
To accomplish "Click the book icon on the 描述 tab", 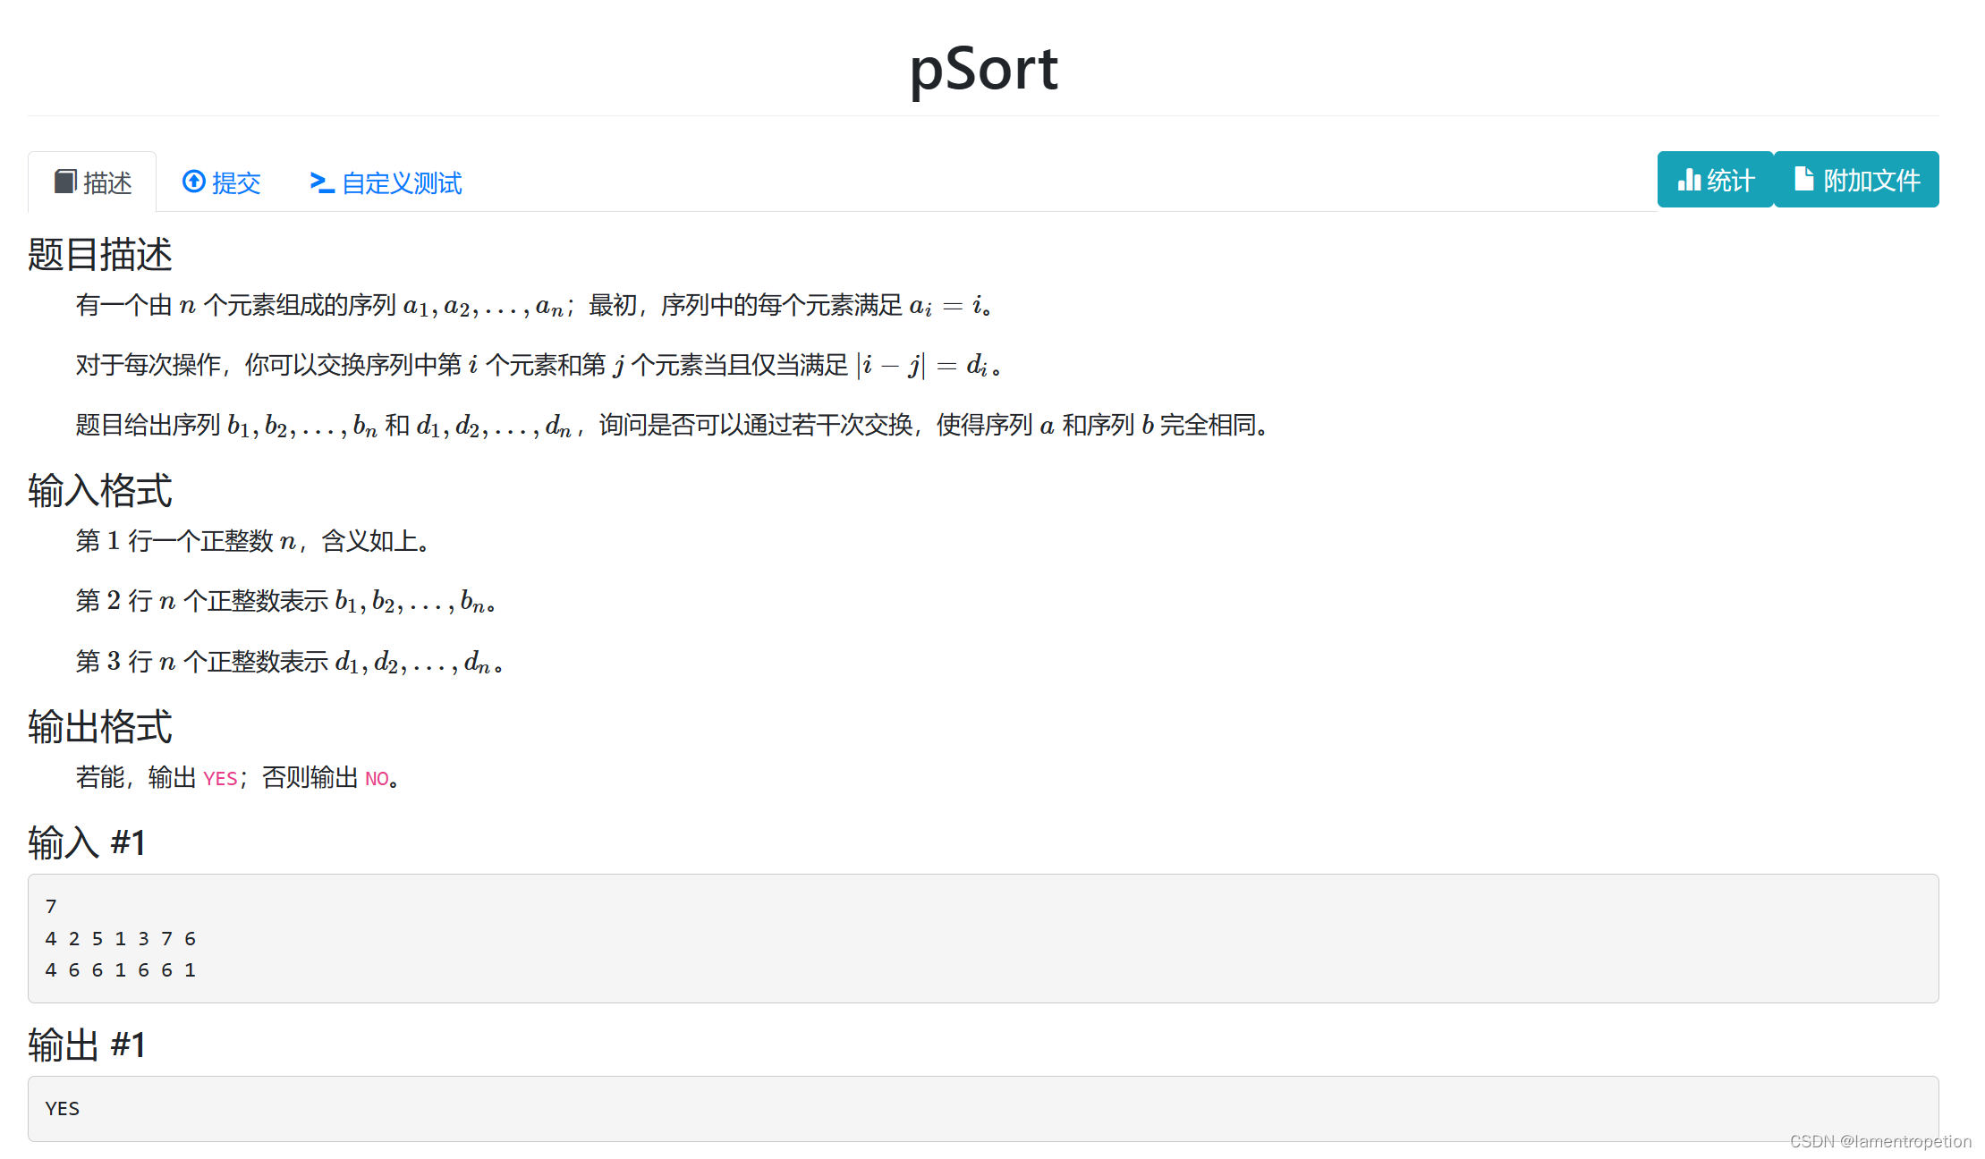I will 64,181.
